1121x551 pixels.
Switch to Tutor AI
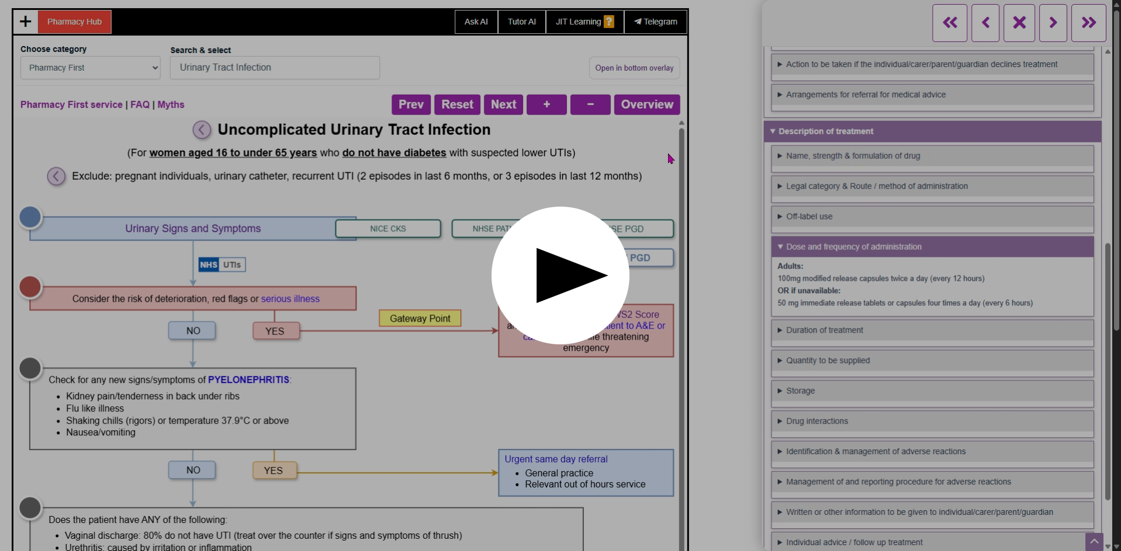coord(521,22)
